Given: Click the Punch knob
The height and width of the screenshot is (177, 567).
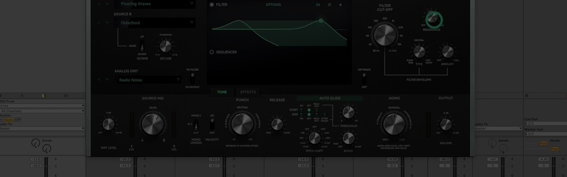Looking at the screenshot, I should tap(242, 124).
